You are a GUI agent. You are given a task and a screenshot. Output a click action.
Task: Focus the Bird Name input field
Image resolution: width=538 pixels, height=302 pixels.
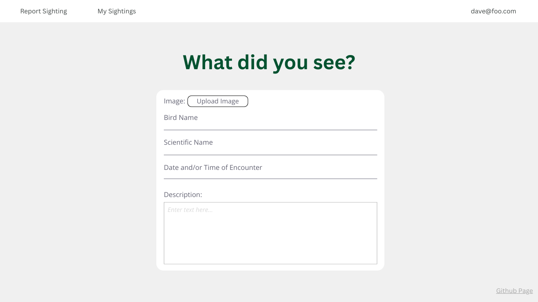tap(270, 123)
